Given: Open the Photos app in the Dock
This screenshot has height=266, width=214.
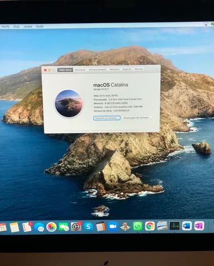Looking at the screenshot, I should 52,227.
